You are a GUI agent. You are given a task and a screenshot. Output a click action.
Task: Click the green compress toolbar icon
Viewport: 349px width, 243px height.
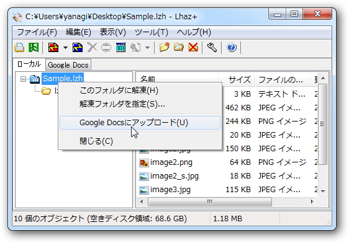pyautogui.click(x=34, y=47)
